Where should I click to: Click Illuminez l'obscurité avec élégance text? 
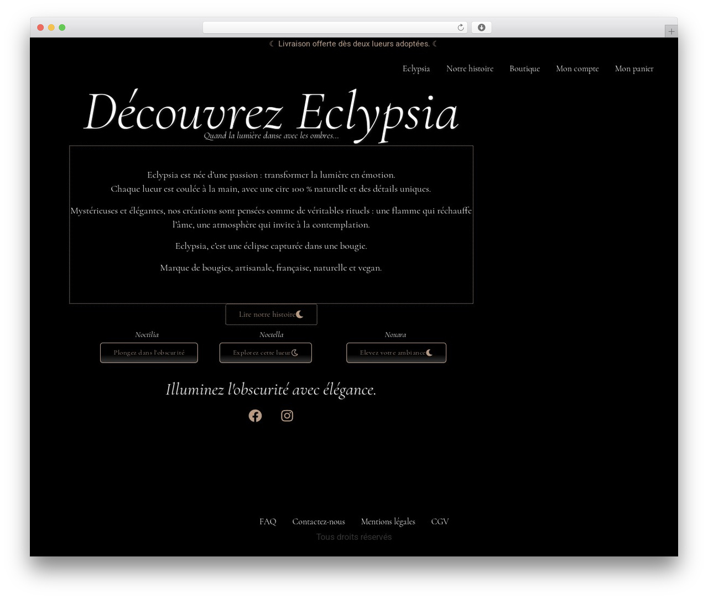tap(271, 390)
